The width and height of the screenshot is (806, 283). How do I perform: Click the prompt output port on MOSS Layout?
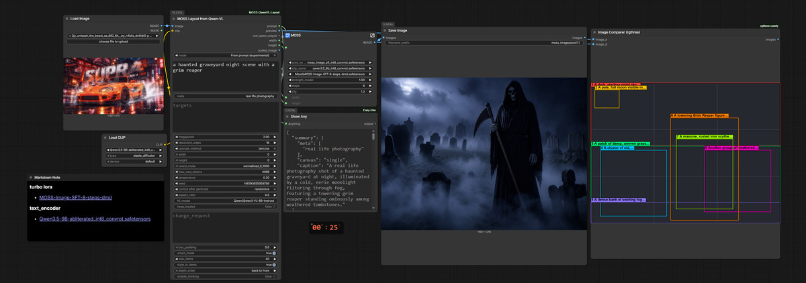[278, 26]
